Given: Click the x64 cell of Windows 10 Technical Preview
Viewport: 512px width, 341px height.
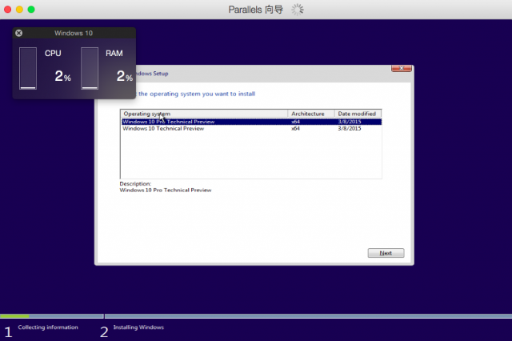Looking at the screenshot, I should pyautogui.click(x=295, y=128).
